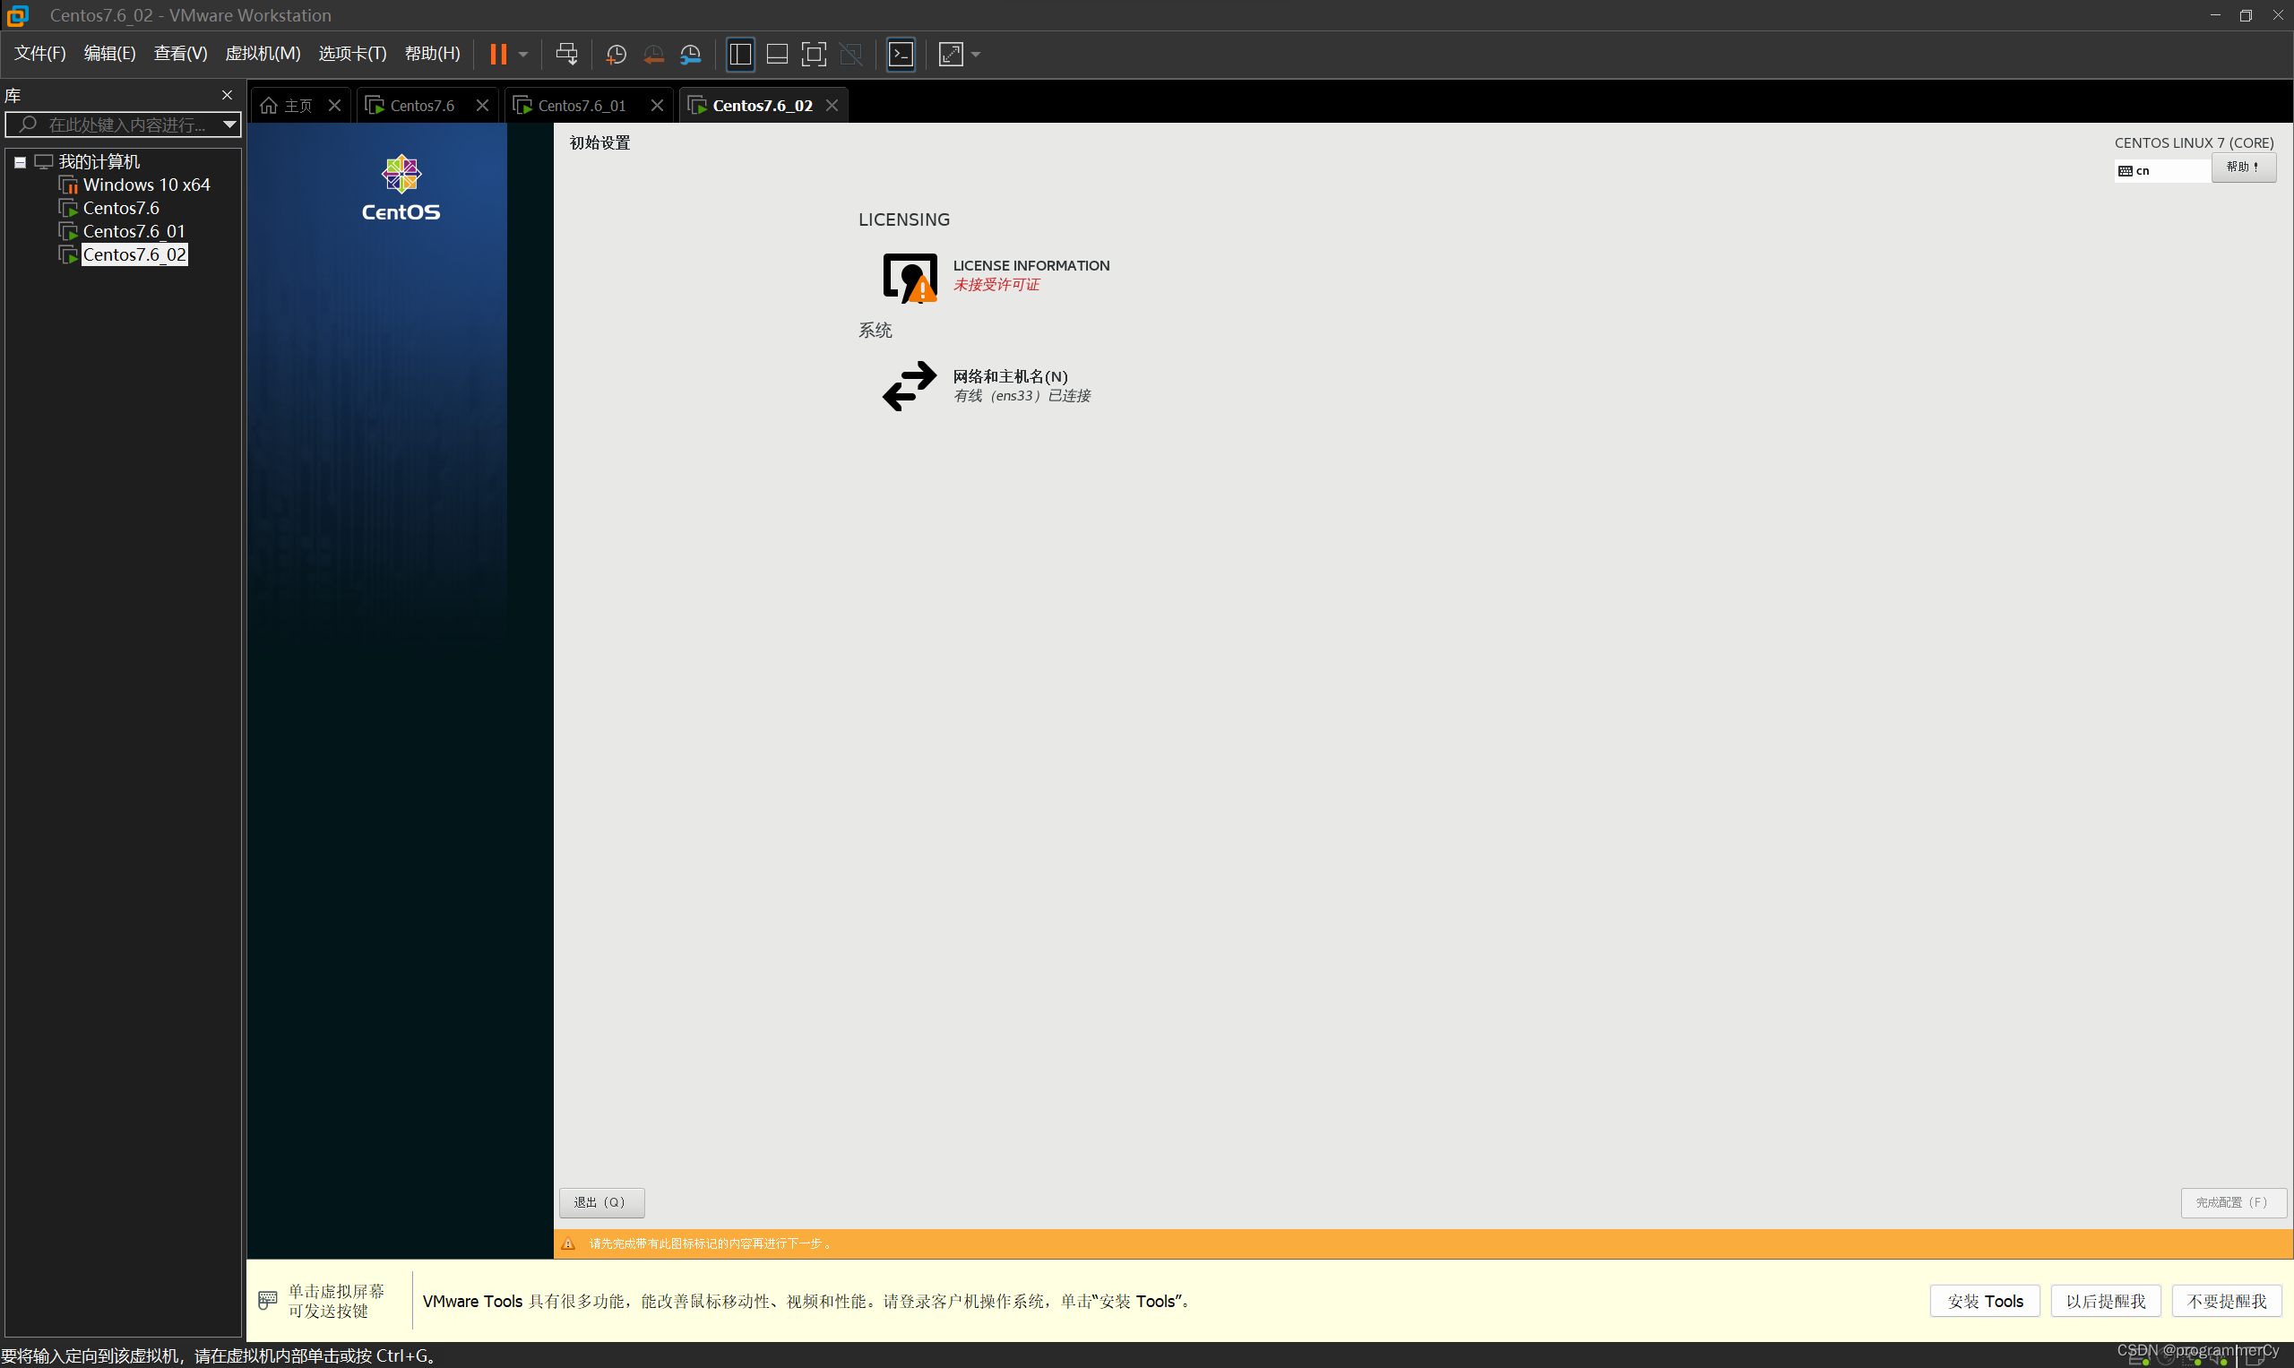Toggle the thumbnail bar view
This screenshot has width=2294, height=1368.
pyautogui.click(x=776, y=55)
